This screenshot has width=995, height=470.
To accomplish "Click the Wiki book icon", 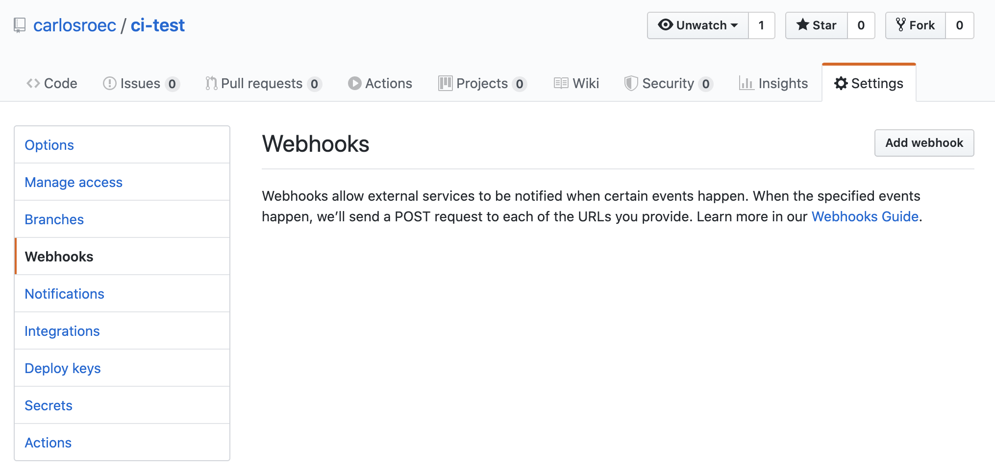I will click(x=561, y=84).
